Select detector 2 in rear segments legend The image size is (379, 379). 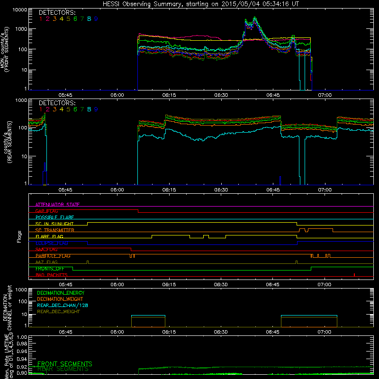tap(48, 109)
